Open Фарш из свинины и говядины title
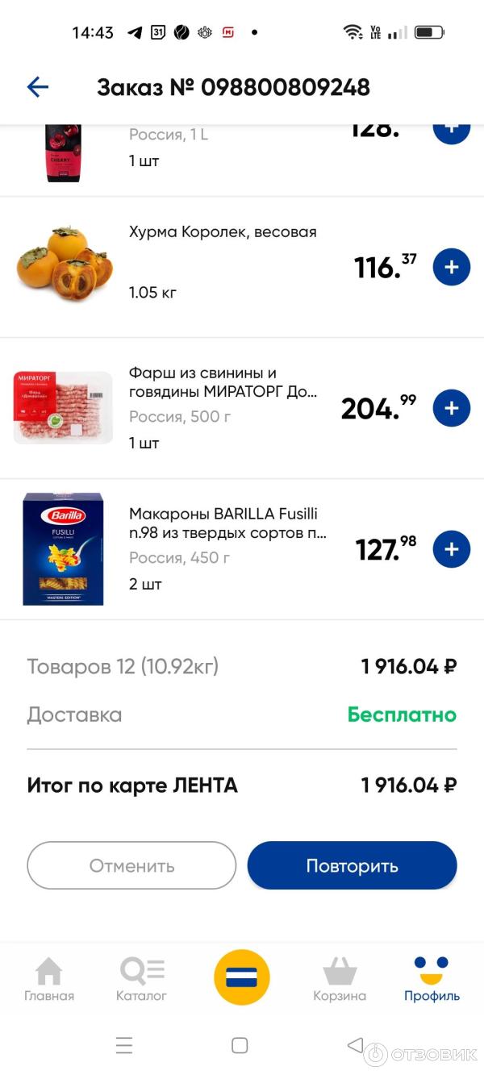Image resolution: width=484 pixels, height=1075 pixels. coord(223,382)
